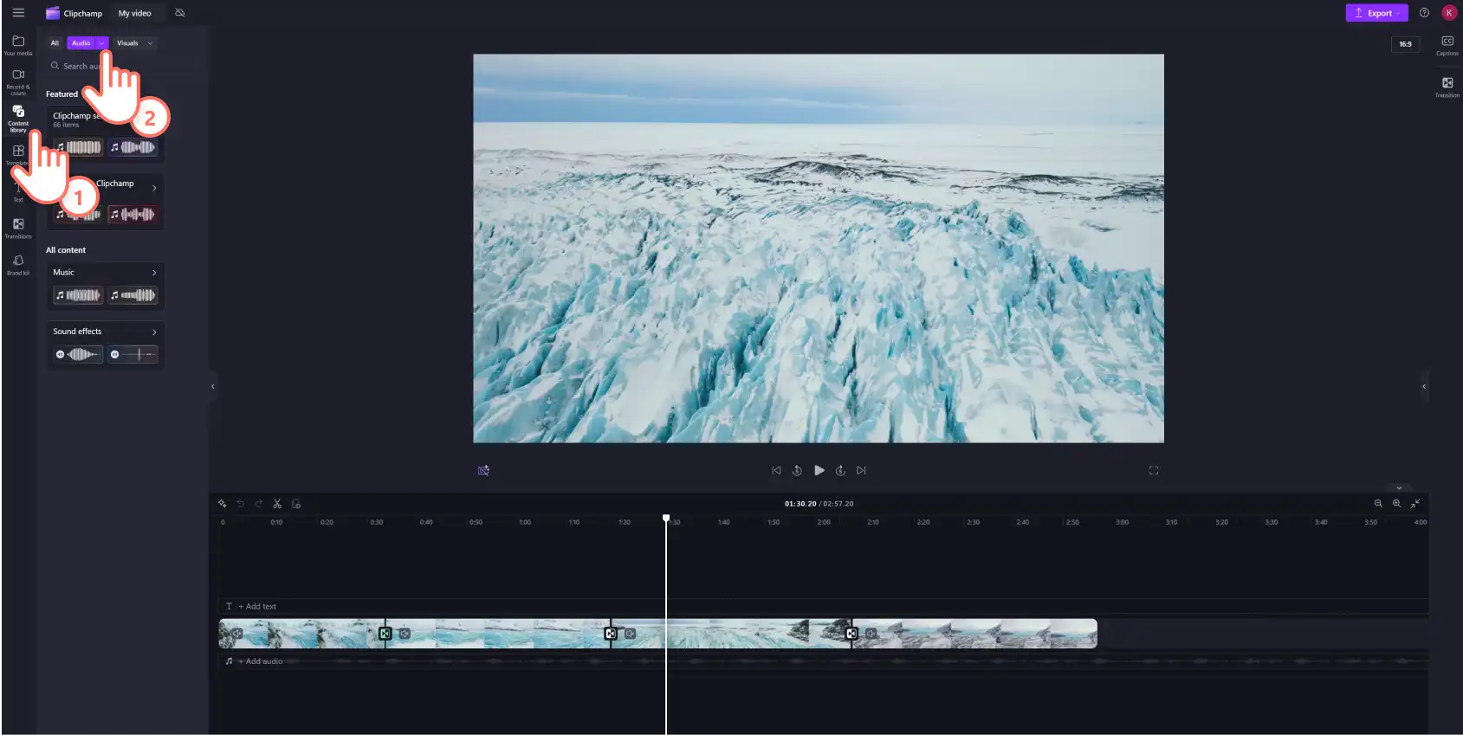Open the Brand kit sidebar icon
The image size is (1463, 735).
coord(18,264)
